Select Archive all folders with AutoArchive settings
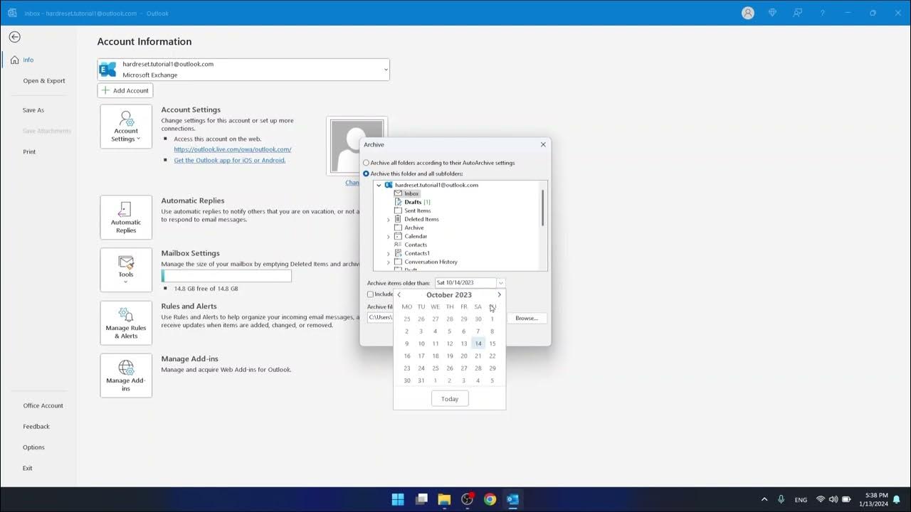911x512 pixels. coord(366,162)
